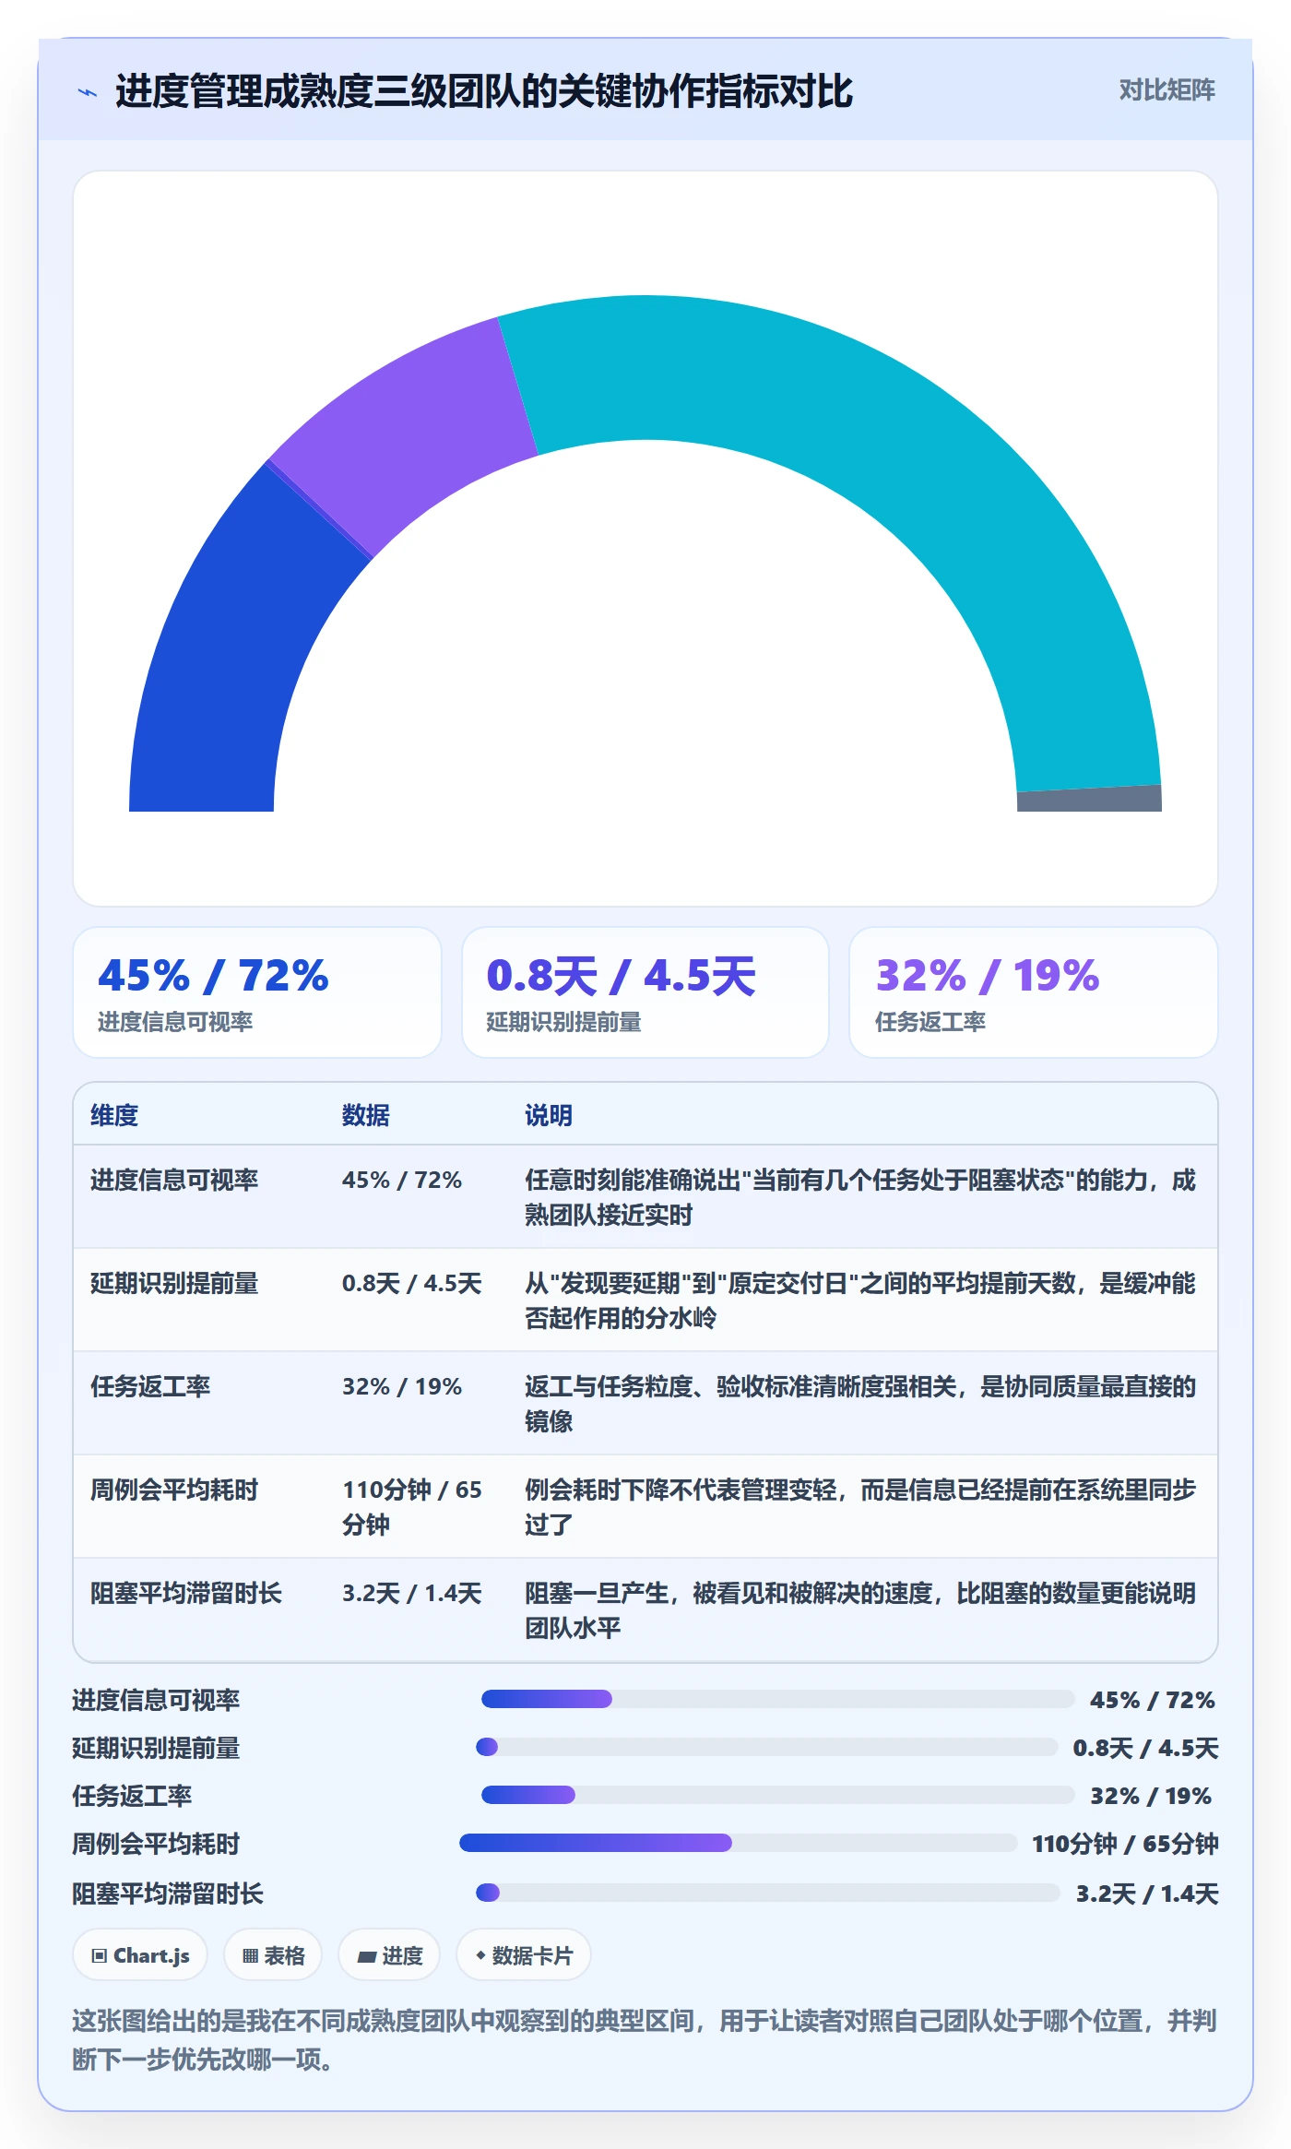The image size is (1291, 2149).
Task: Select the 周例会平均耗时 table row label
Action: point(174,1490)
